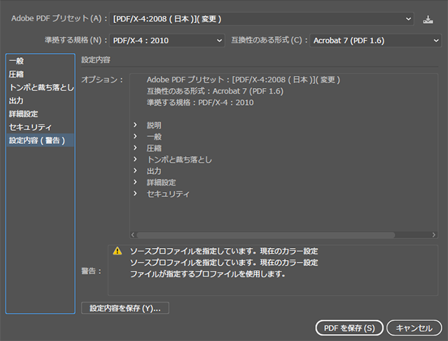Expand the 詳細設定 section in options

pos(135,182)
